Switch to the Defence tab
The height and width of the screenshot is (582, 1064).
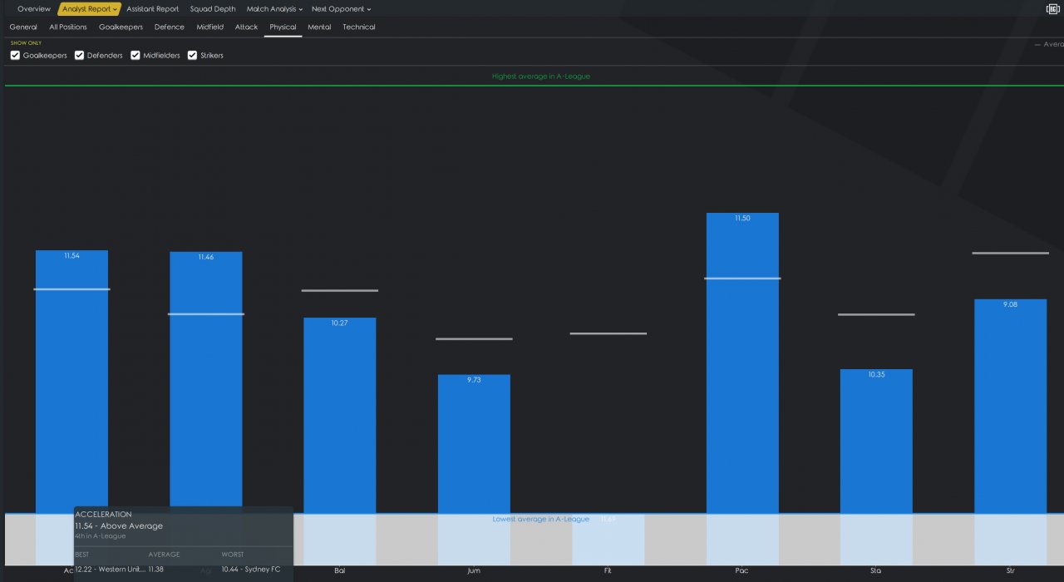point(170,27)
